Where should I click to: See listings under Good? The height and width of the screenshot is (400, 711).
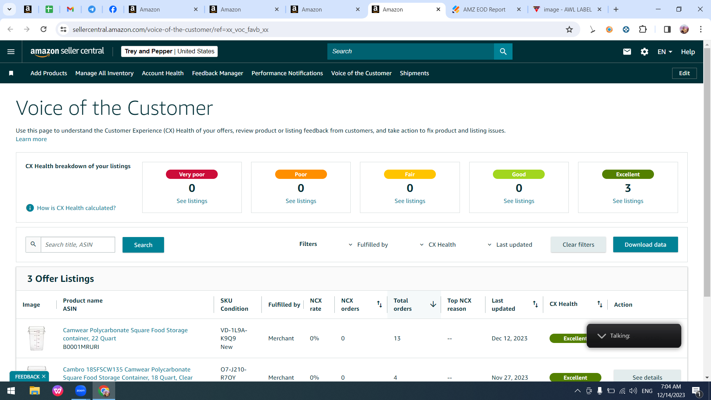[x=519, y=201]
